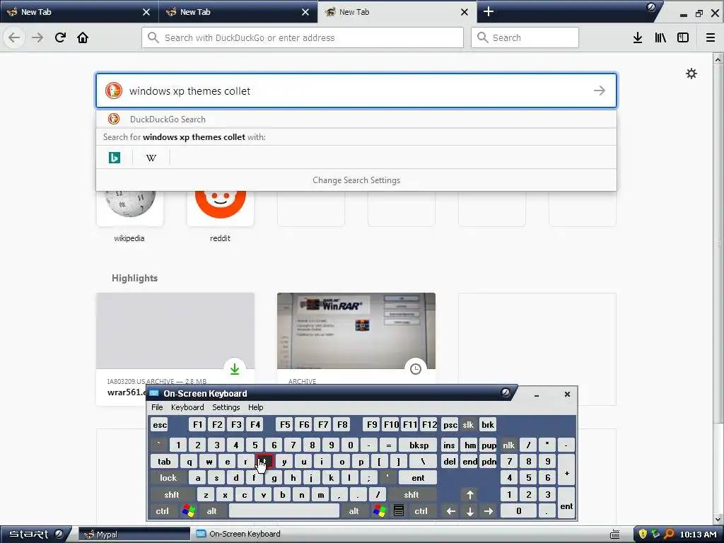This screenshot has height=543, width=724.
Task: Open the Help menu
Action: [256, 407]
